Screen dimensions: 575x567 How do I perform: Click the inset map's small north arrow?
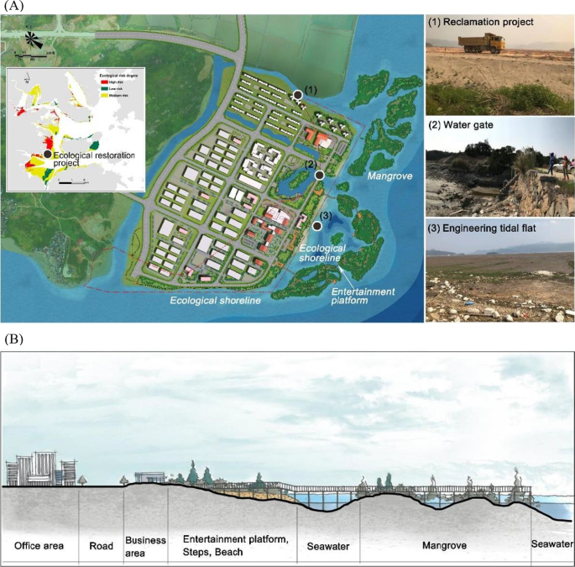(x=26, y=78)
